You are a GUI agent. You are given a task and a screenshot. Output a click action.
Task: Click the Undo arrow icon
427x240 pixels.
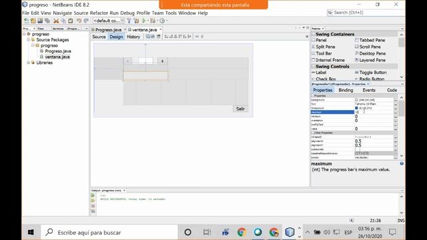(x=79, y=21)
